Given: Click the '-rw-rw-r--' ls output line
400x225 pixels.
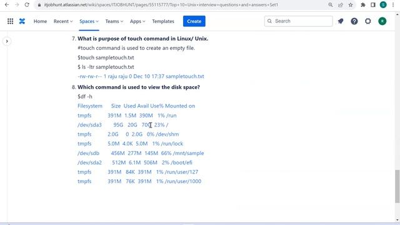Looking at the screenshot, I should [x=141, y=76].
